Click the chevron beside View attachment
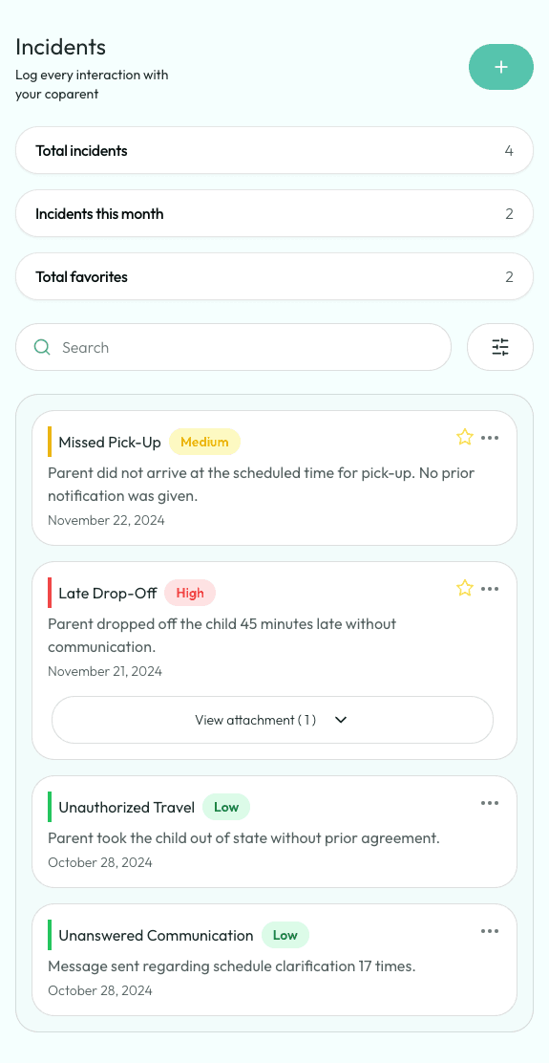This screenshot has height=1063, width=549. point(341,720)
